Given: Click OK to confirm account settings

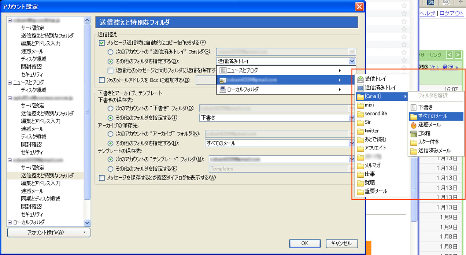Looking at the screenshot, I should 305,243.
